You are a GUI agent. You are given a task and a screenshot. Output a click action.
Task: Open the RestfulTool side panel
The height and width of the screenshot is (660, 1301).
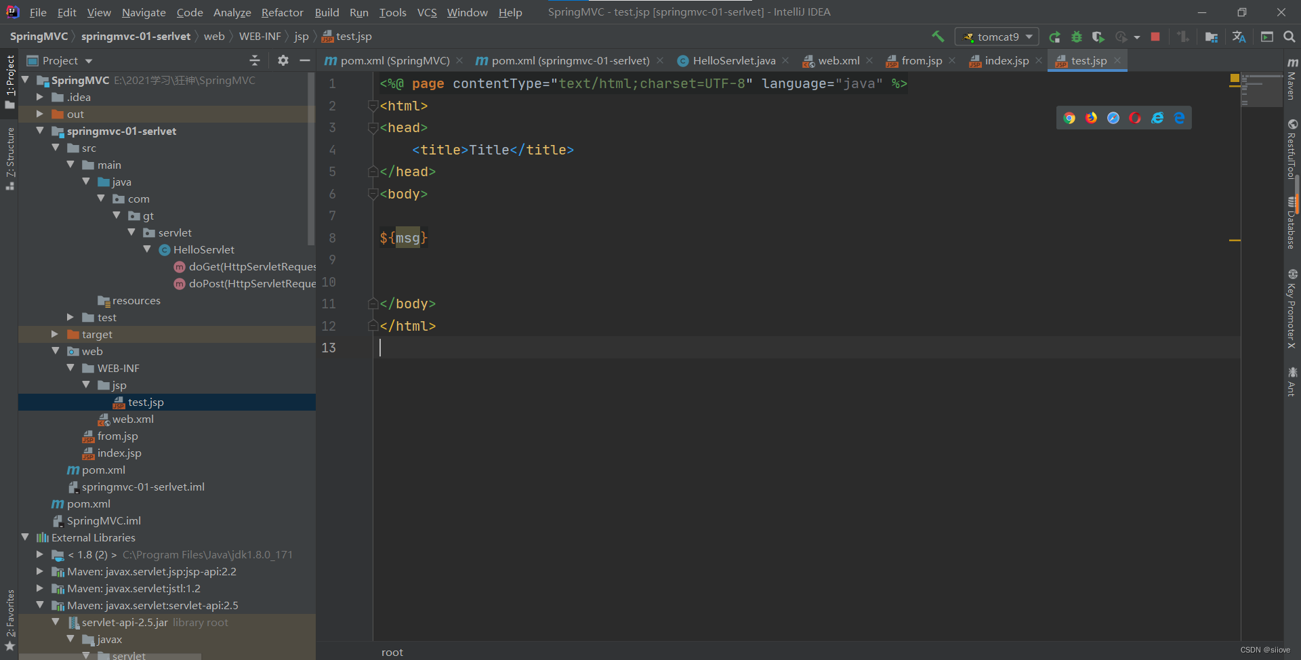tap(1292, 149)
